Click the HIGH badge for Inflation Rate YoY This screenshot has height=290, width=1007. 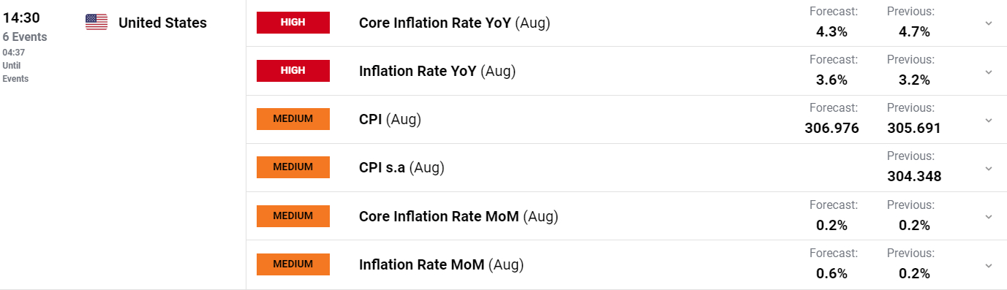[293, 71]
